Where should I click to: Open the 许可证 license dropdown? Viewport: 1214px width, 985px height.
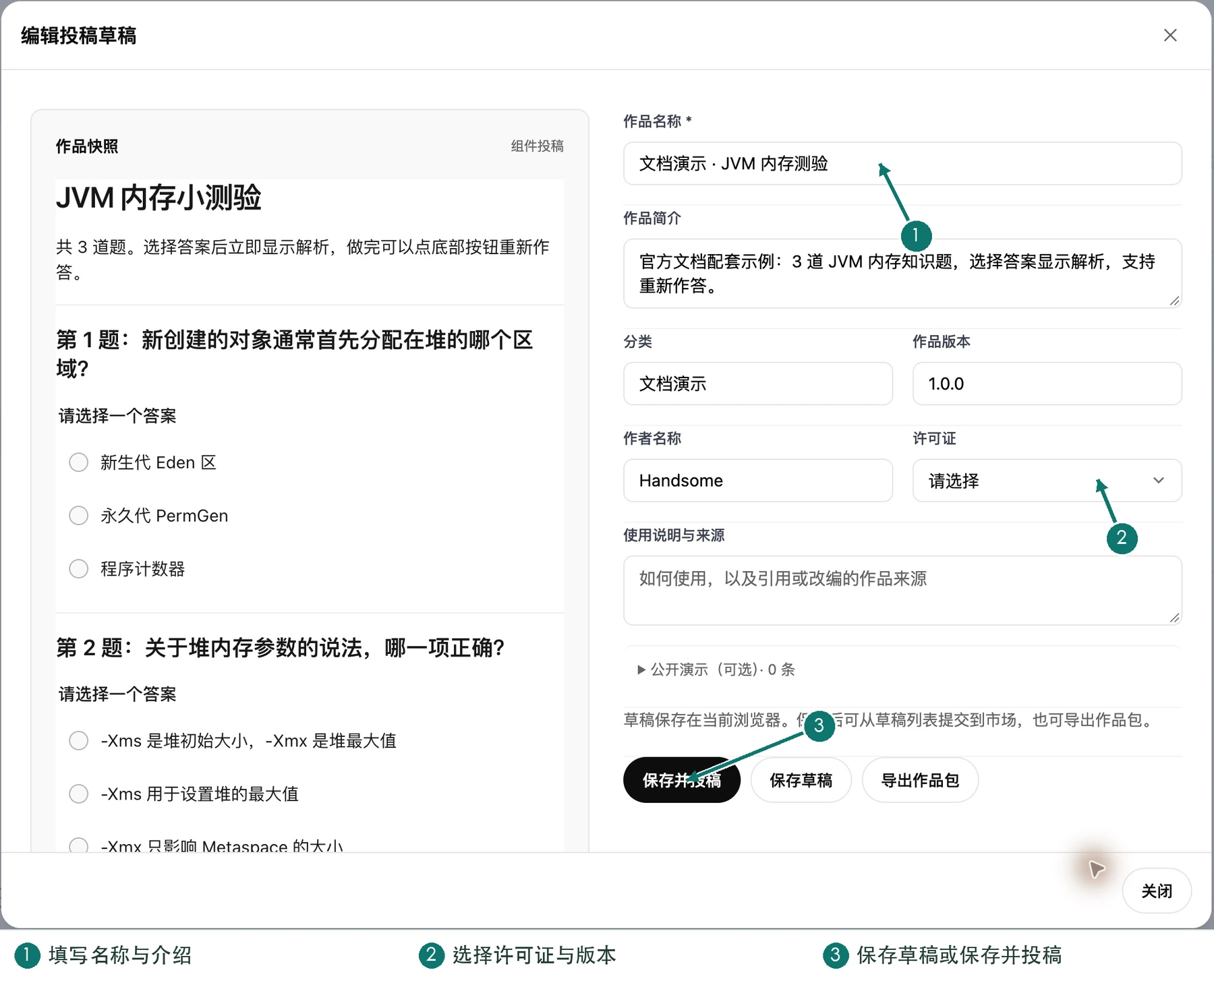1047,481
